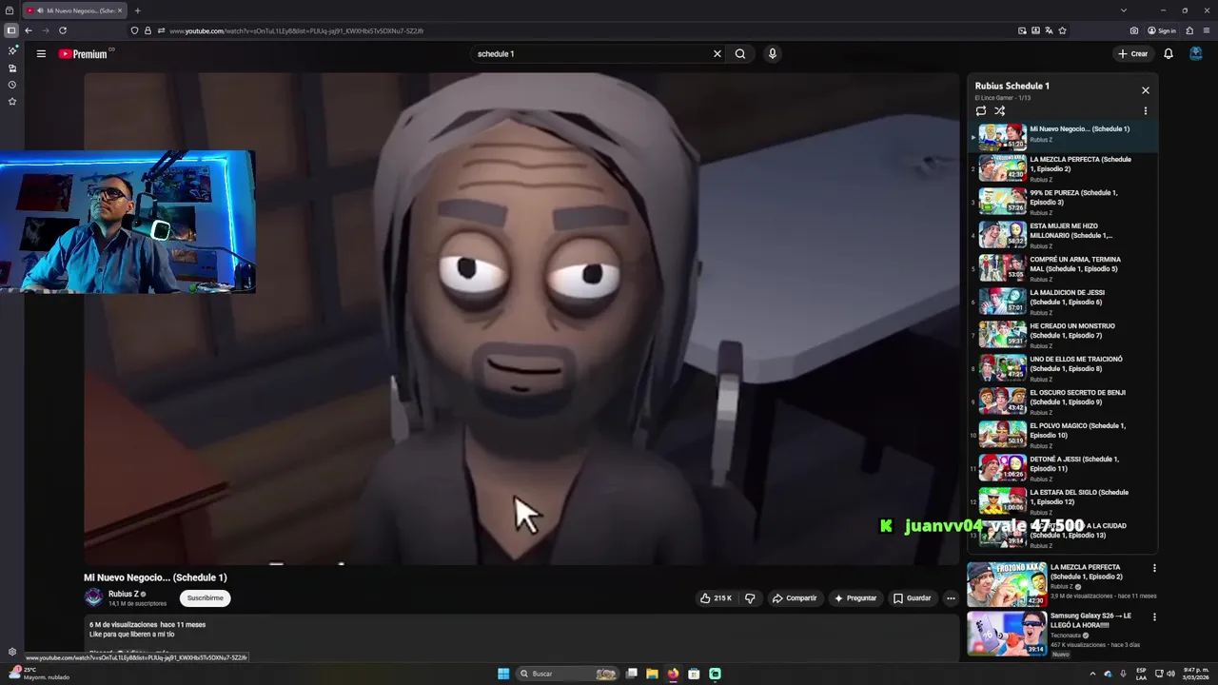Open the weather widget showing 25°C
The width and height of the screenshot is (1218, 685).
40,674
